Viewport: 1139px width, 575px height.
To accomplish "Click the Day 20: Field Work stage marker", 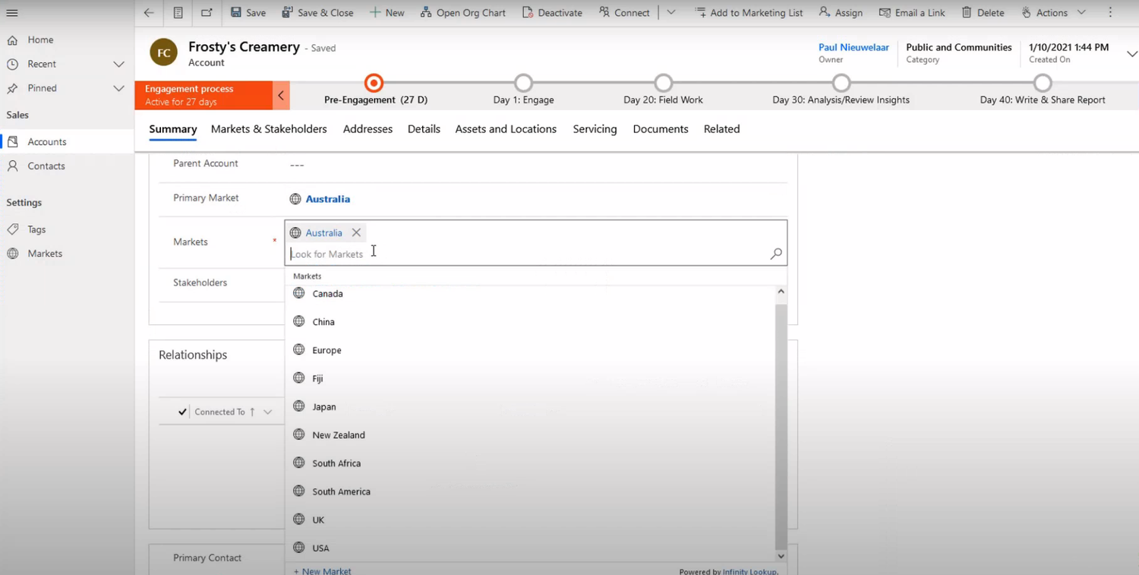I will pyautogui.click(x=663, y=84).
